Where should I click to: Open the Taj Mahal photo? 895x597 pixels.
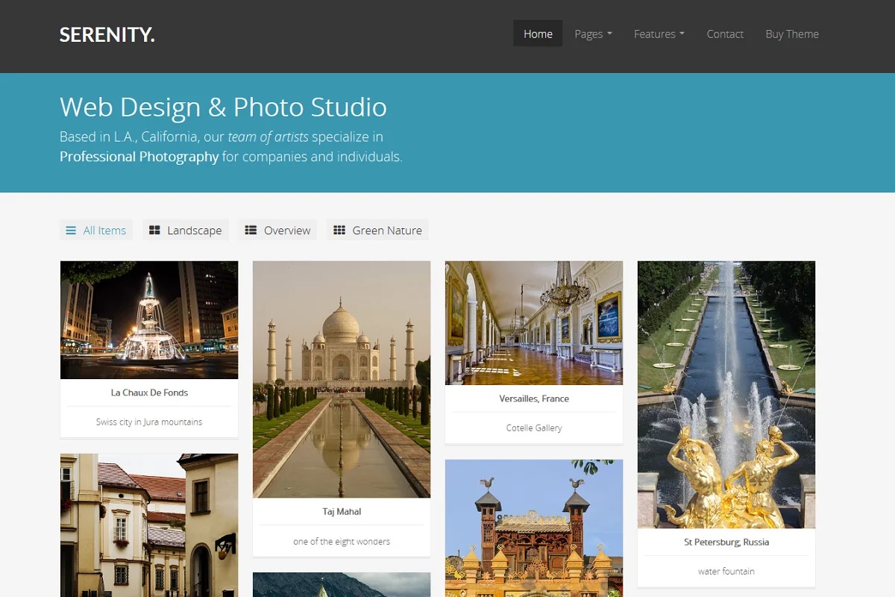pyautogui.click(x=342, y=379)
